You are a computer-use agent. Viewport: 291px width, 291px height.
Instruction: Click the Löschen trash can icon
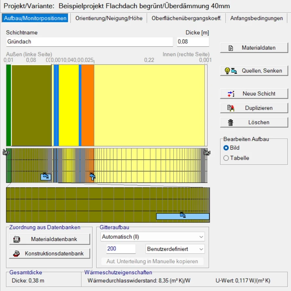[231, 122]
